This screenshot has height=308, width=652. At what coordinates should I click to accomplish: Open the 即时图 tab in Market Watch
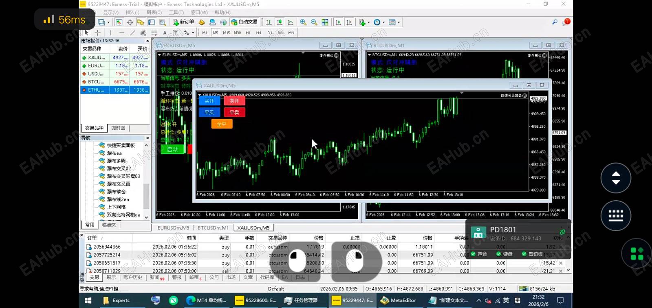118,128
